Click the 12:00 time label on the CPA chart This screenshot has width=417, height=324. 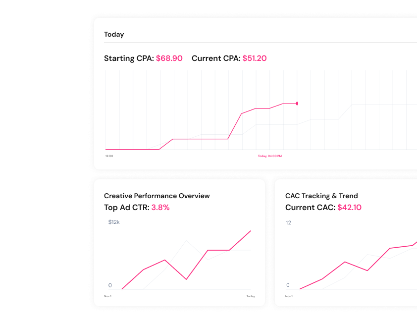coord(109,156)
